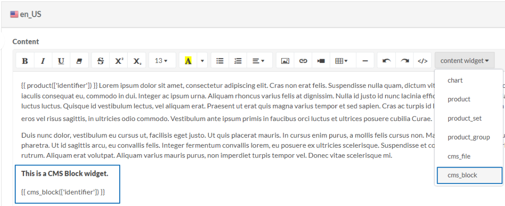Switch to code view
This screenshot has height=206, width=505.
[423, 61]
